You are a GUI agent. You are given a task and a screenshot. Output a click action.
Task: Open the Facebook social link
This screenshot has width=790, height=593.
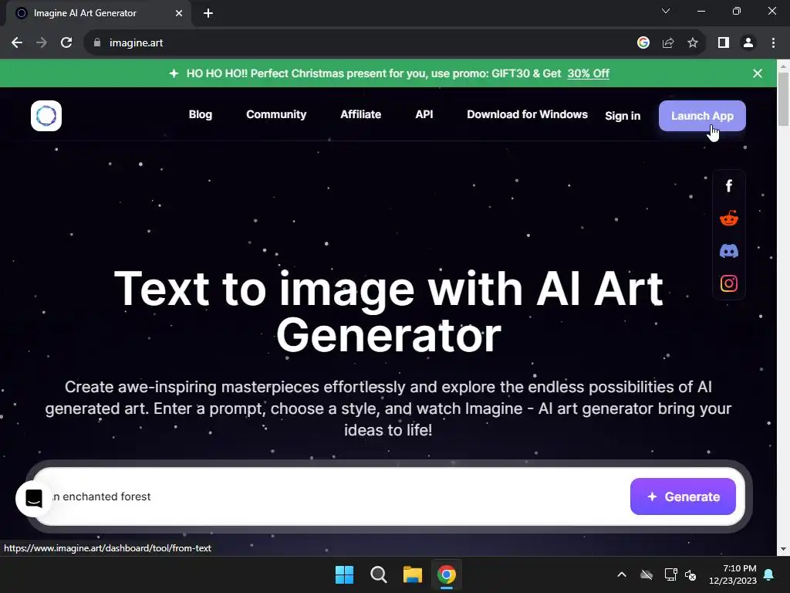click(x=728, y=186)
